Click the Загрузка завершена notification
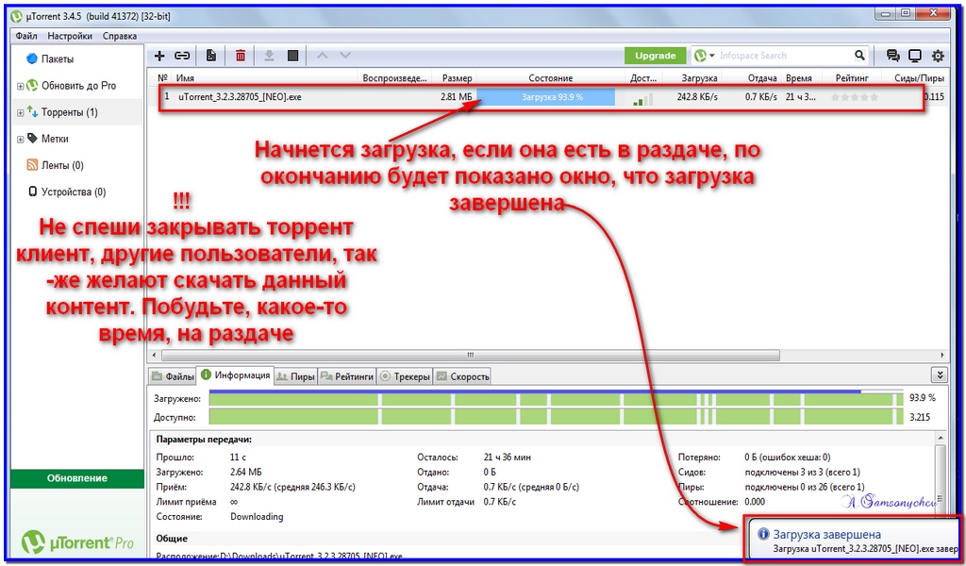 855,541
